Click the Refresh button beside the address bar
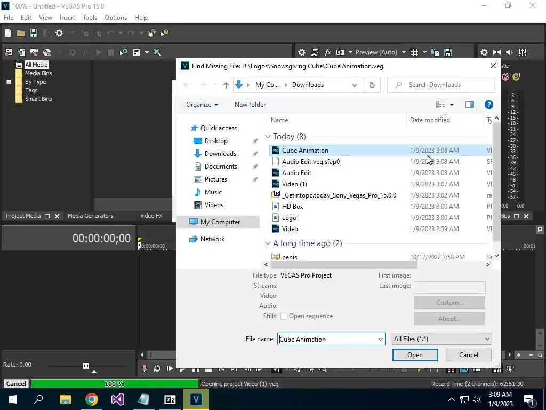The image size is (546, 410). point(372,85)
